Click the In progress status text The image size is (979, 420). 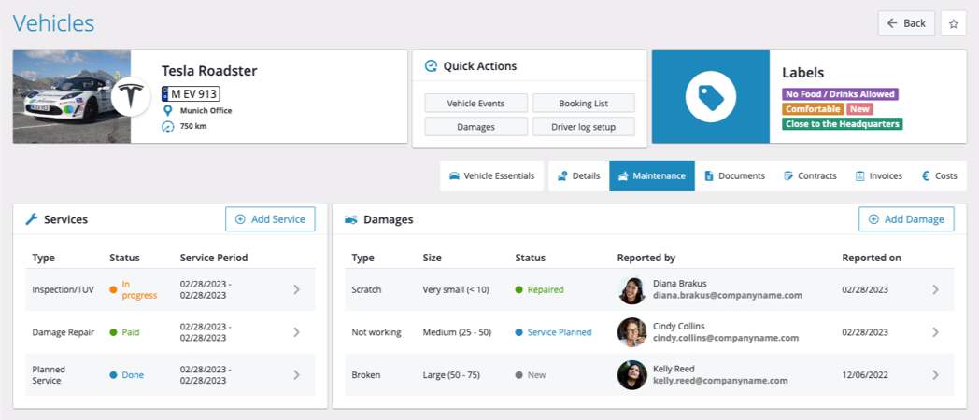click(139, 289)
